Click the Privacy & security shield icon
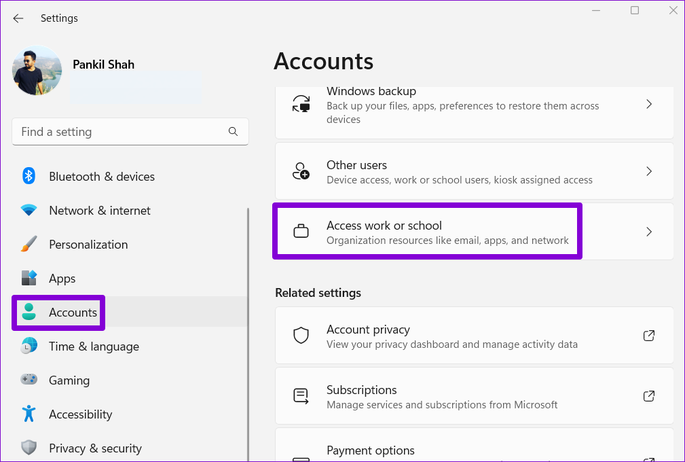Screen dimensions: 685x462 tap(29, 448)
